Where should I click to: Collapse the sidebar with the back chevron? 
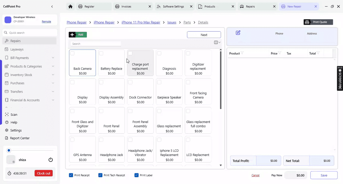[52, 6]
